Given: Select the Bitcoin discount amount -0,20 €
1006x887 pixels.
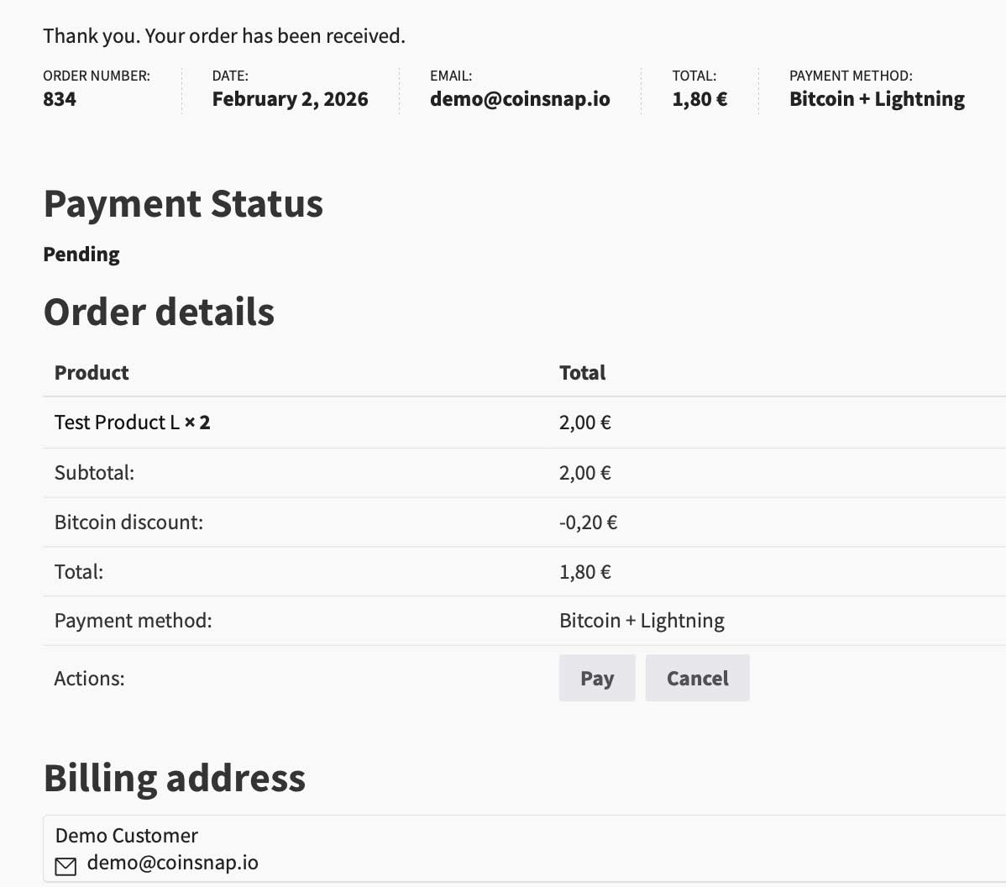Looking at the screenshot, I should click(588, 522).
